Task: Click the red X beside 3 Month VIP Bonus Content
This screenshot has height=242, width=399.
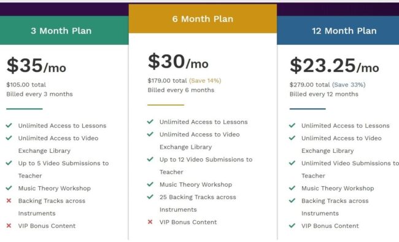Action: 9,225
